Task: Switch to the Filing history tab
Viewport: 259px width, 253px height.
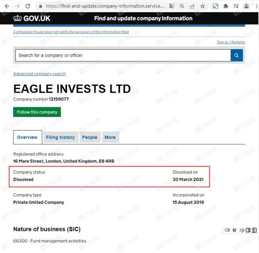Action: 60,137
